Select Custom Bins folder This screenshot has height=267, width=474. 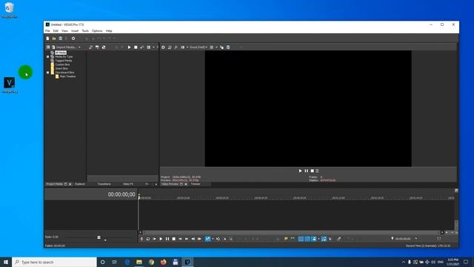[x=62, y=65]
